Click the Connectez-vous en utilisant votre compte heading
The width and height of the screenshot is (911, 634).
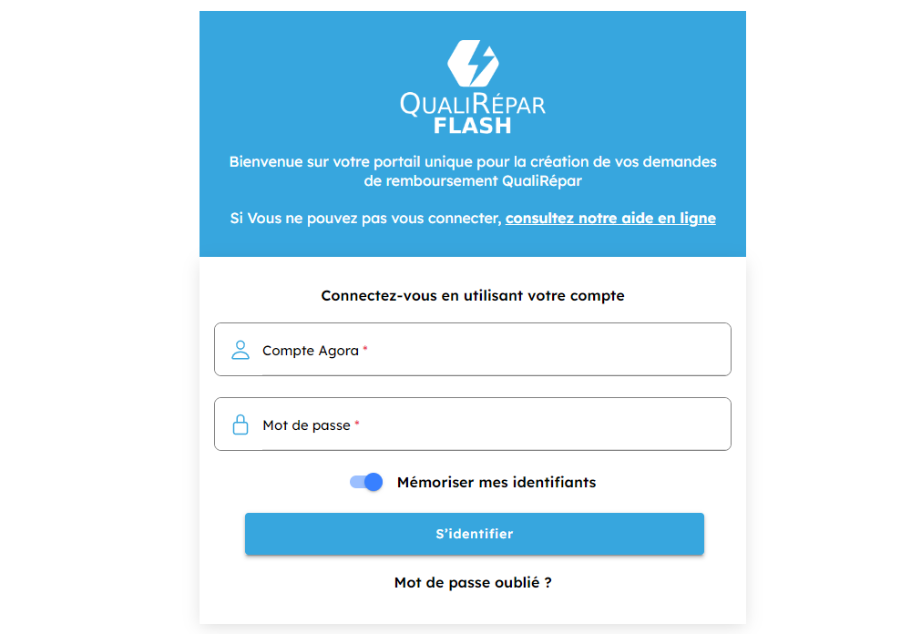pyautogui.click(x=473, y=296)
